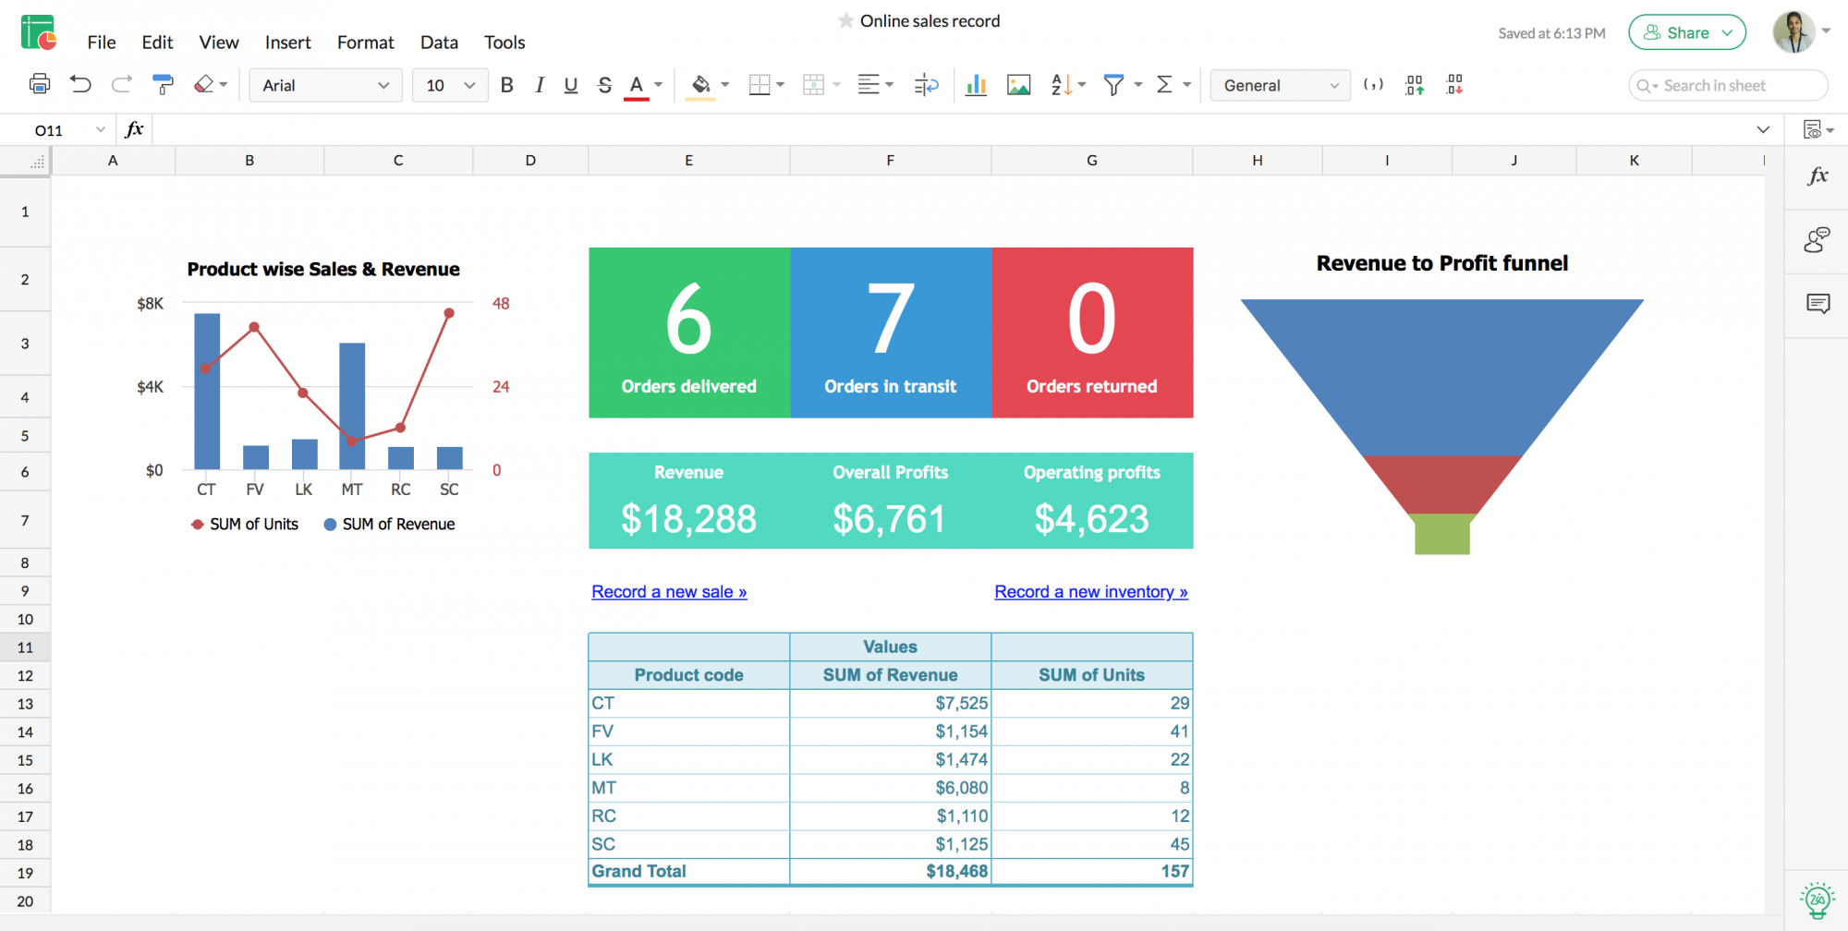Click the fill color paint bucket
This screenshot has width=1848, height=931.
[x=701, y=85]
